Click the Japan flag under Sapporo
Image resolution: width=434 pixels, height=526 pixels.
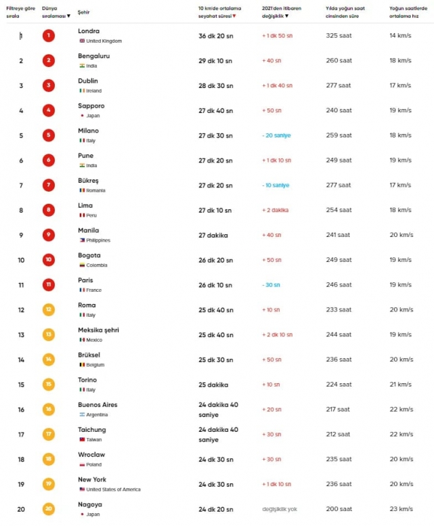pyautogui.click(x=82, y=116)
